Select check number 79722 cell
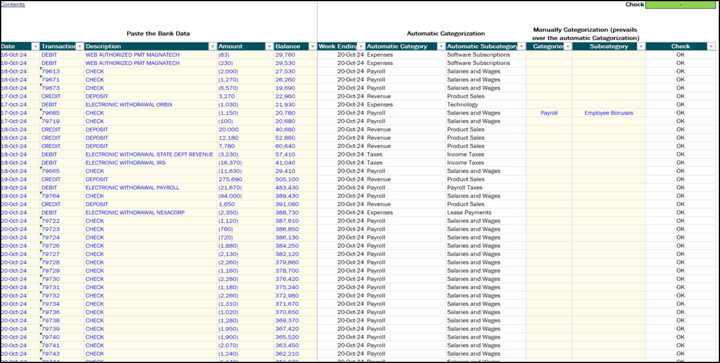Image resolution: width=720 pixels, height=363 pixels. click(x=61, y=222)
